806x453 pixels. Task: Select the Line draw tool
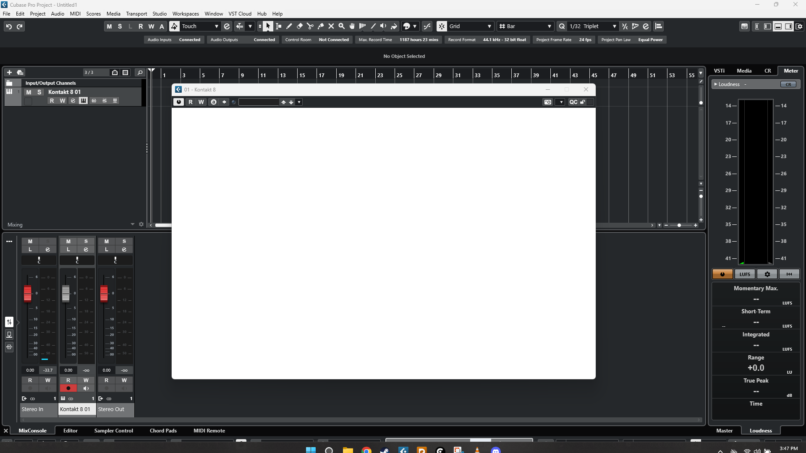(x=373, y=26)
